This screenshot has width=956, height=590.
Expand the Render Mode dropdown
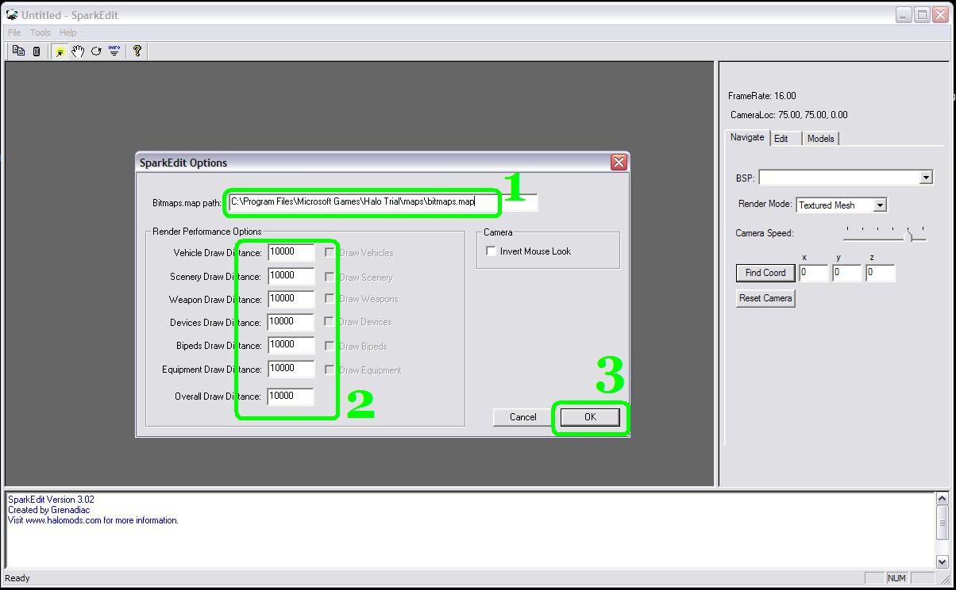click(880, 205)
